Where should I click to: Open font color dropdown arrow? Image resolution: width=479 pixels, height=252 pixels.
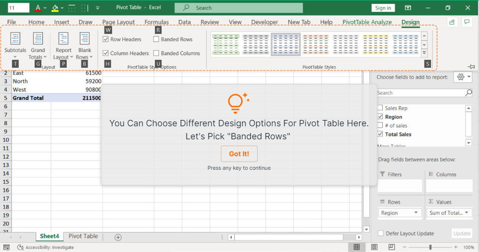pyautogui.click(x=45, y=8)
